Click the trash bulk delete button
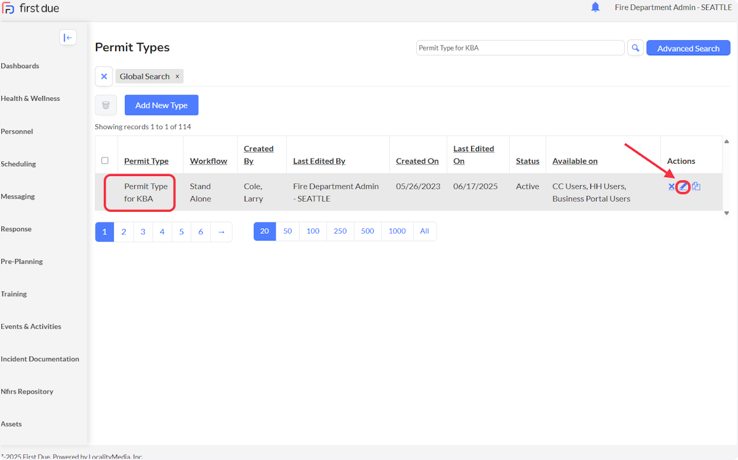The image size is (738, 460). click(106, 105)
